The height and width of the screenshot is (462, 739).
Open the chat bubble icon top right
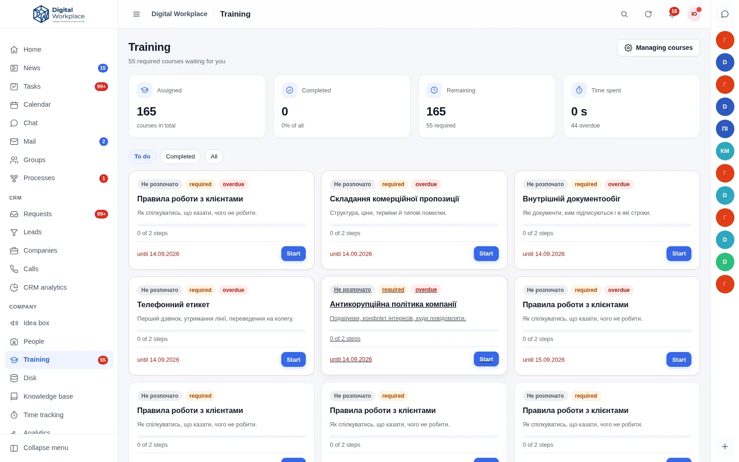coord(725,14)
